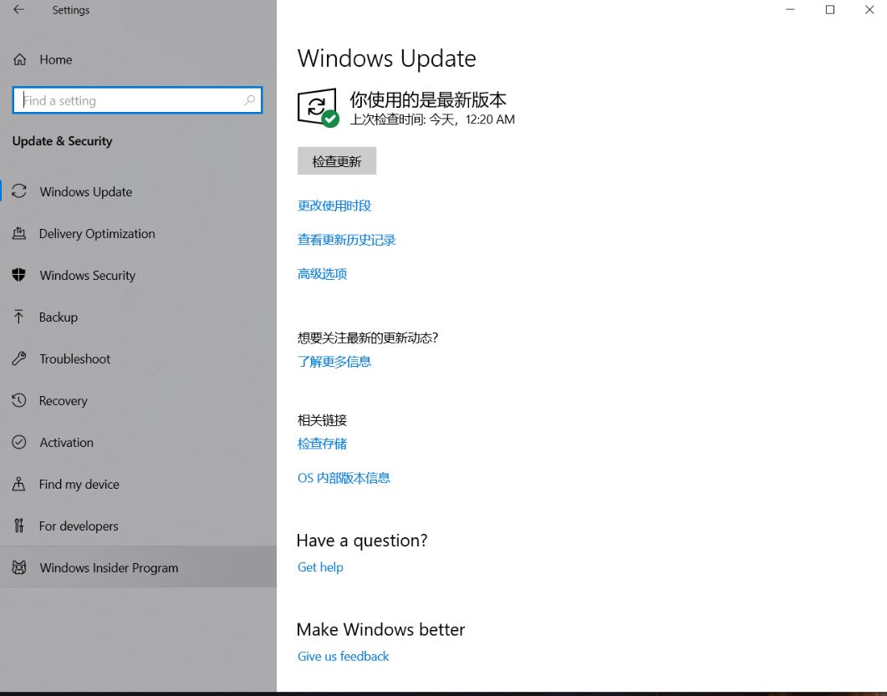Screen dimensions: 887x696
Task: Open the 检查存储 check storage link
Action: click(322, 444)
